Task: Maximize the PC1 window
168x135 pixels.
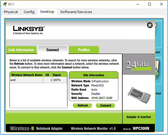Action: pyautogui.click(x=149, y=4)
